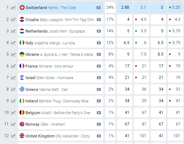This screenshot has height=144, width=184.
Task: Select the 81 odds cell for Norway
Action: click(141, 124)
